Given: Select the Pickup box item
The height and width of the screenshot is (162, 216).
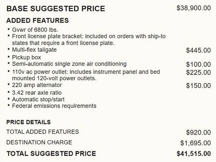Looking at the screenshot, I should coord(27,58).
